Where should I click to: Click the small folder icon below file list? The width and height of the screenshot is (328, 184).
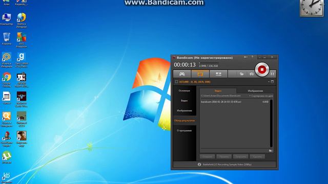tap(270, 151)
